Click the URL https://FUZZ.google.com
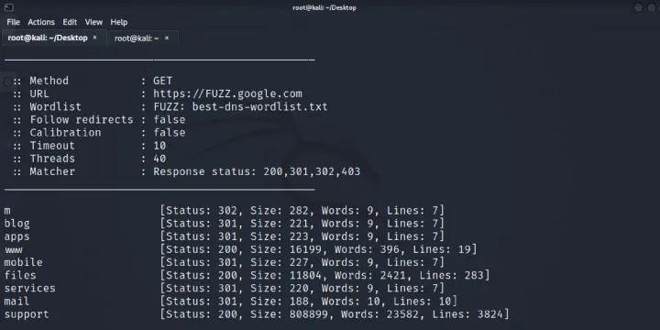660x330 pixels. 227,93
